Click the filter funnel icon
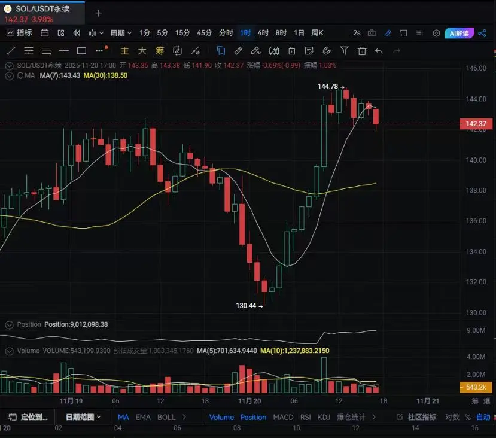This screenshot has height=438, width=496. (344, 51)
